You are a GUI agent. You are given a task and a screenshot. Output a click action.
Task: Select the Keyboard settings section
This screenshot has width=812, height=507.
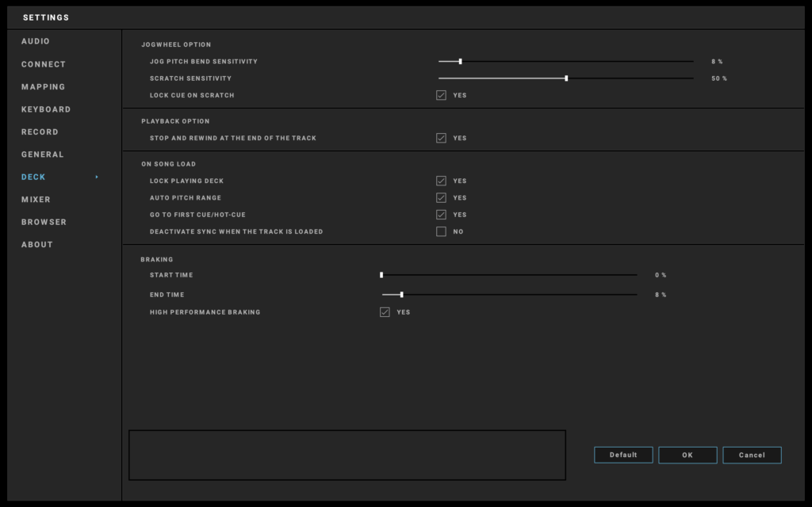(x=46, y=109)
